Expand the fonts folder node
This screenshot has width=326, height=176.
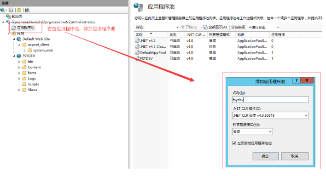pos(19,73)
